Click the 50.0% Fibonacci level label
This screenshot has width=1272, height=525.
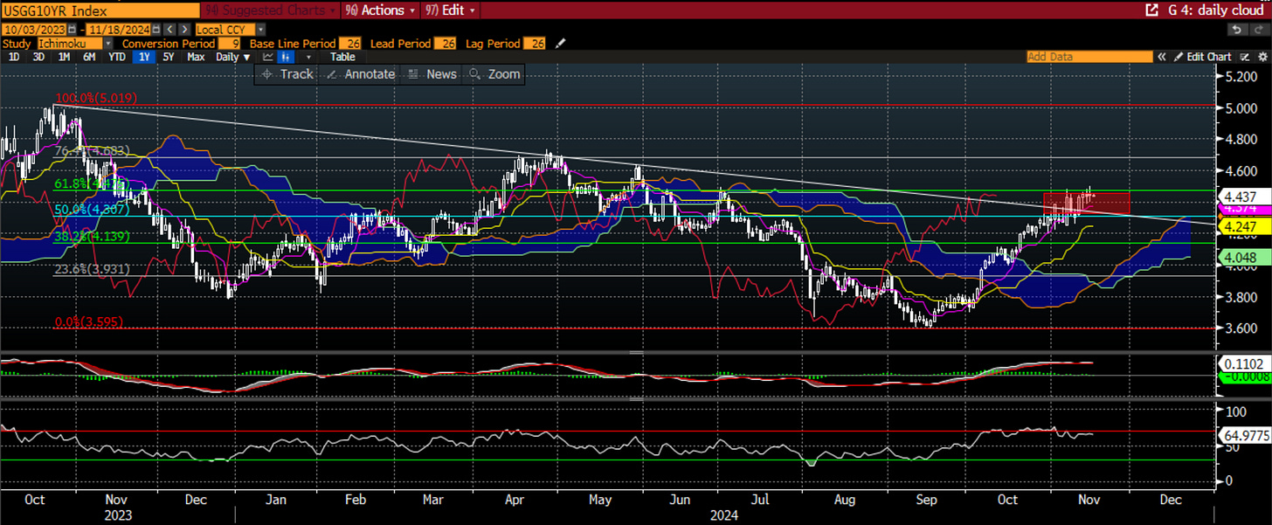click(x=93, y=210)
